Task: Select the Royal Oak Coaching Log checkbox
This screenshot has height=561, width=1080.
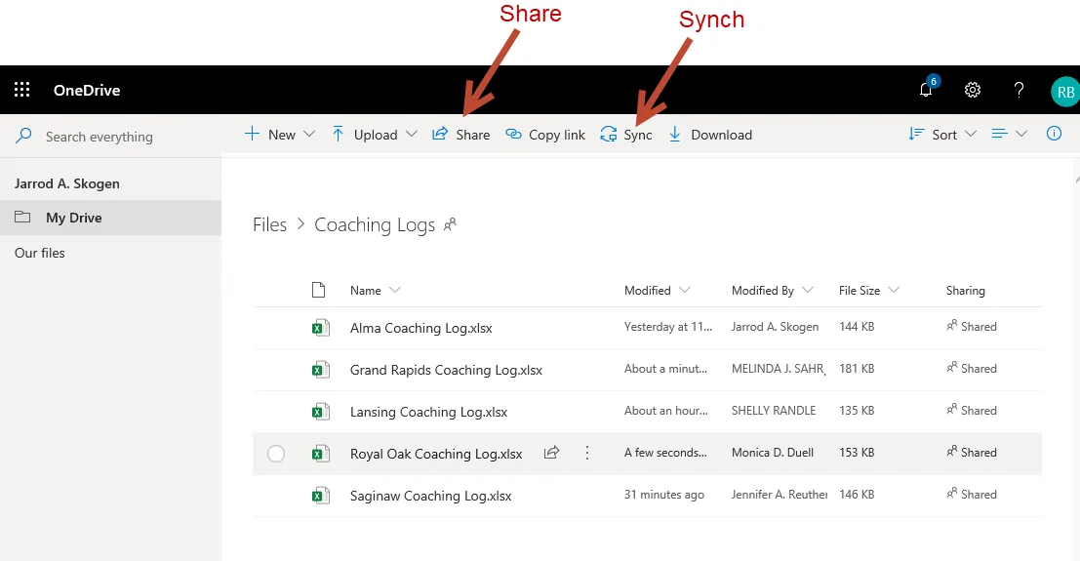Action: (276, 454)
